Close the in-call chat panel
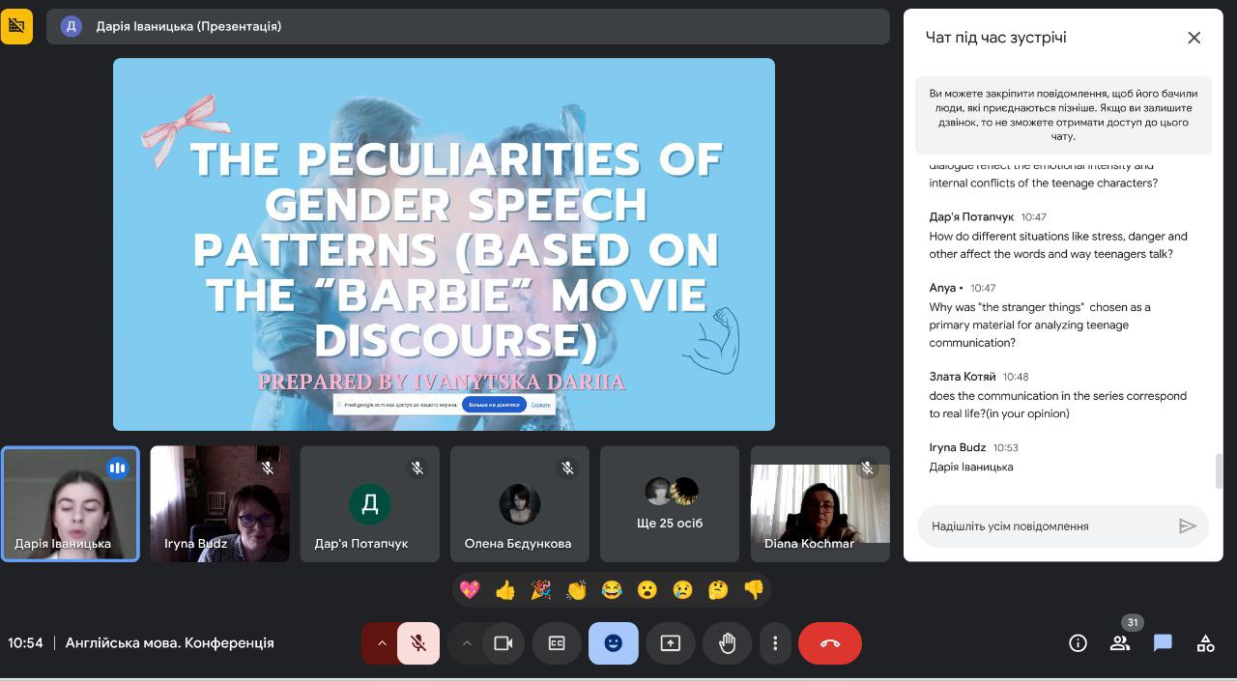1237x681 pixels. click(1194, 38)
